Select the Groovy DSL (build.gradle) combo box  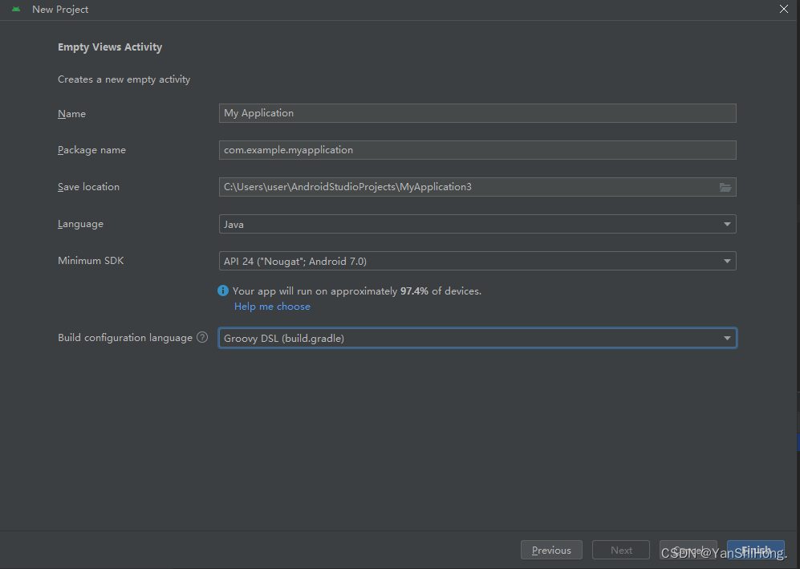pyautogui.click(x=477, y=338)
